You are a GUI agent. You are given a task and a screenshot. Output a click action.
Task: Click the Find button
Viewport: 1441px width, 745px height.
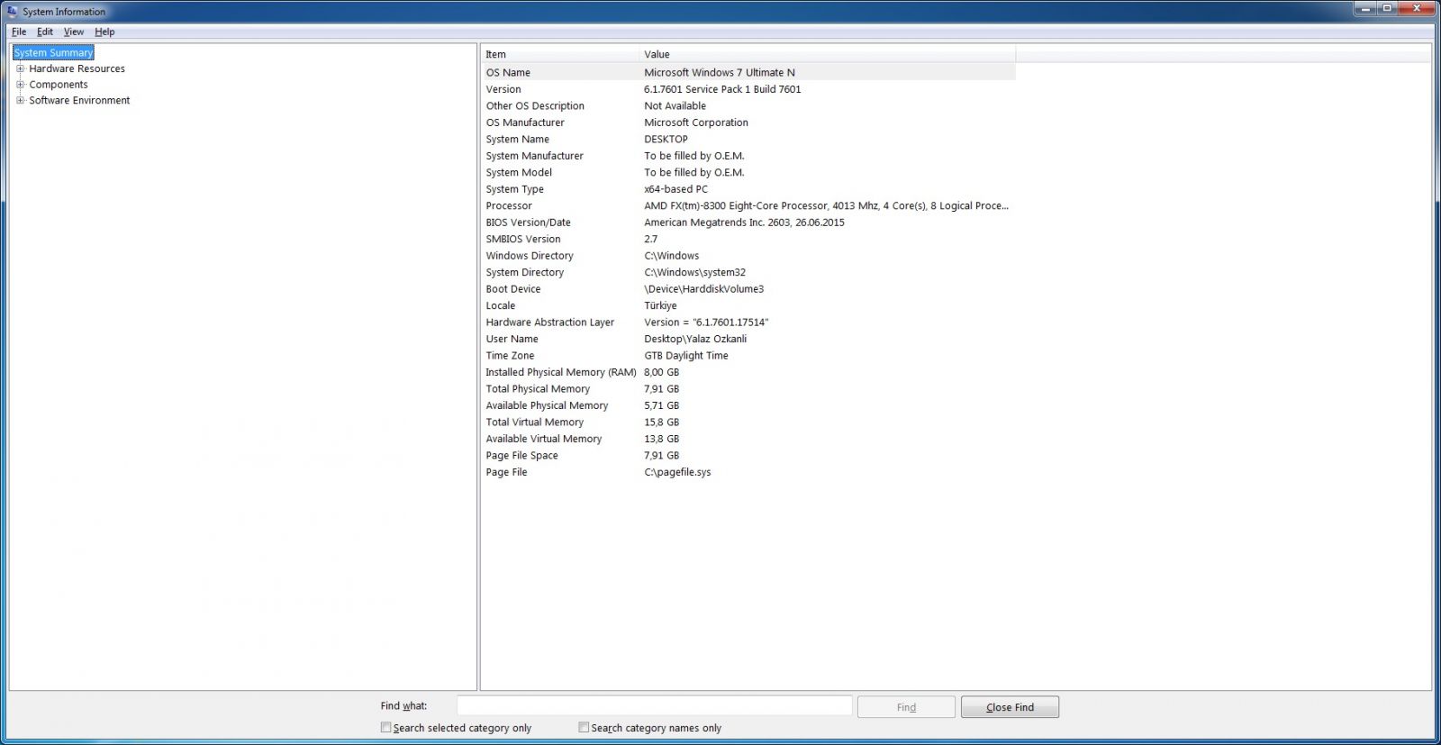pyautogui.click(x=906, y=707)
